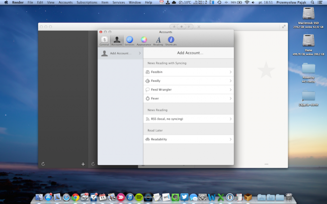The image size is (327, 204).
Task: Click the refresh icon in Reeder's article list
Action: click(x=93, y=164)
